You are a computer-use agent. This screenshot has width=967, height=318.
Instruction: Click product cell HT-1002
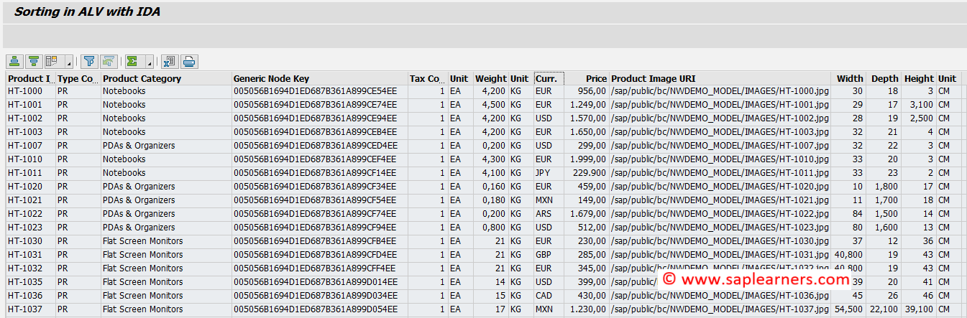(x=30, y=118)
